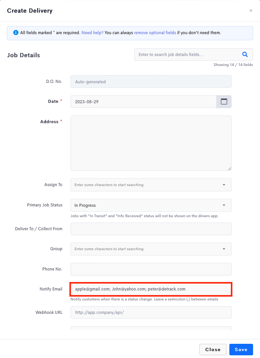Image resolution: width=260 pixels, height=358 pixels.
Task: Open the calendar date picker icon
Action: [224, 102]
